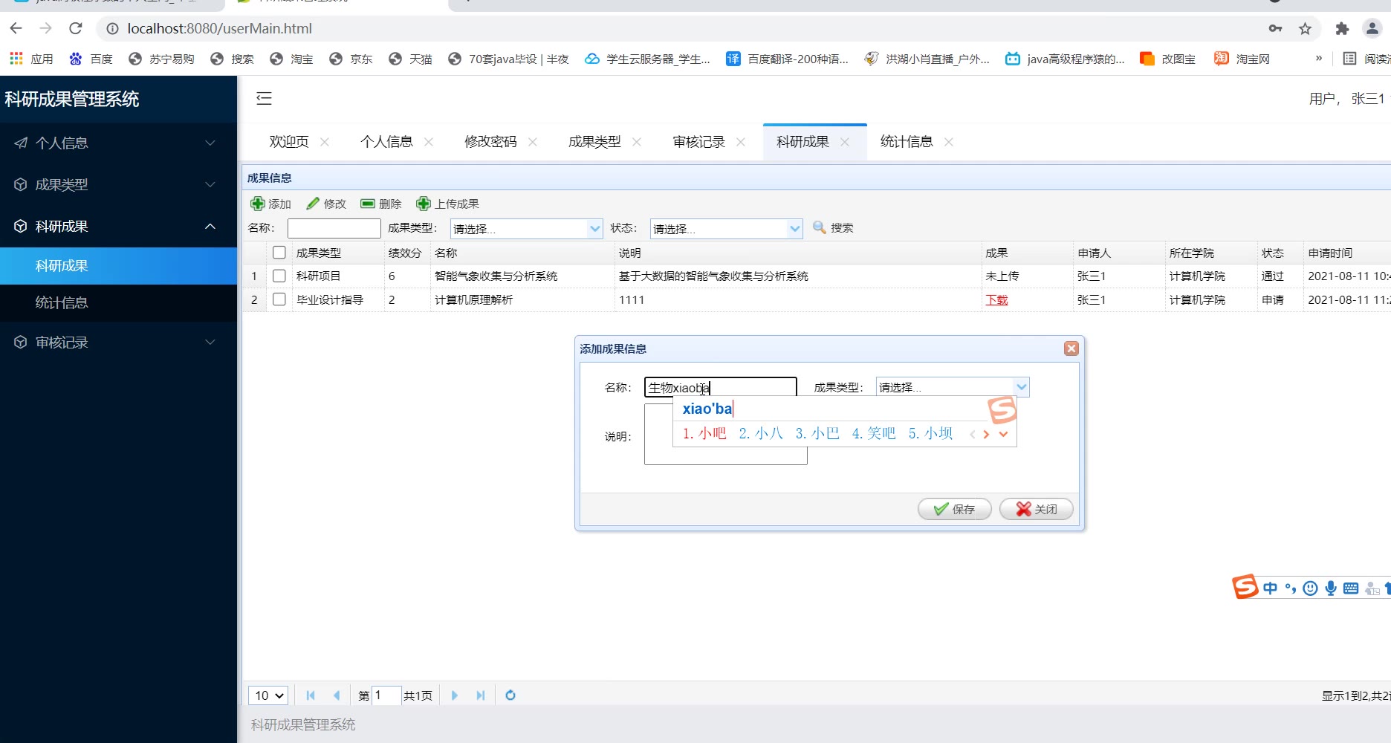Go to previous page in pagination
This screenshot has width=1391, height=743.
tap(337, 695)
